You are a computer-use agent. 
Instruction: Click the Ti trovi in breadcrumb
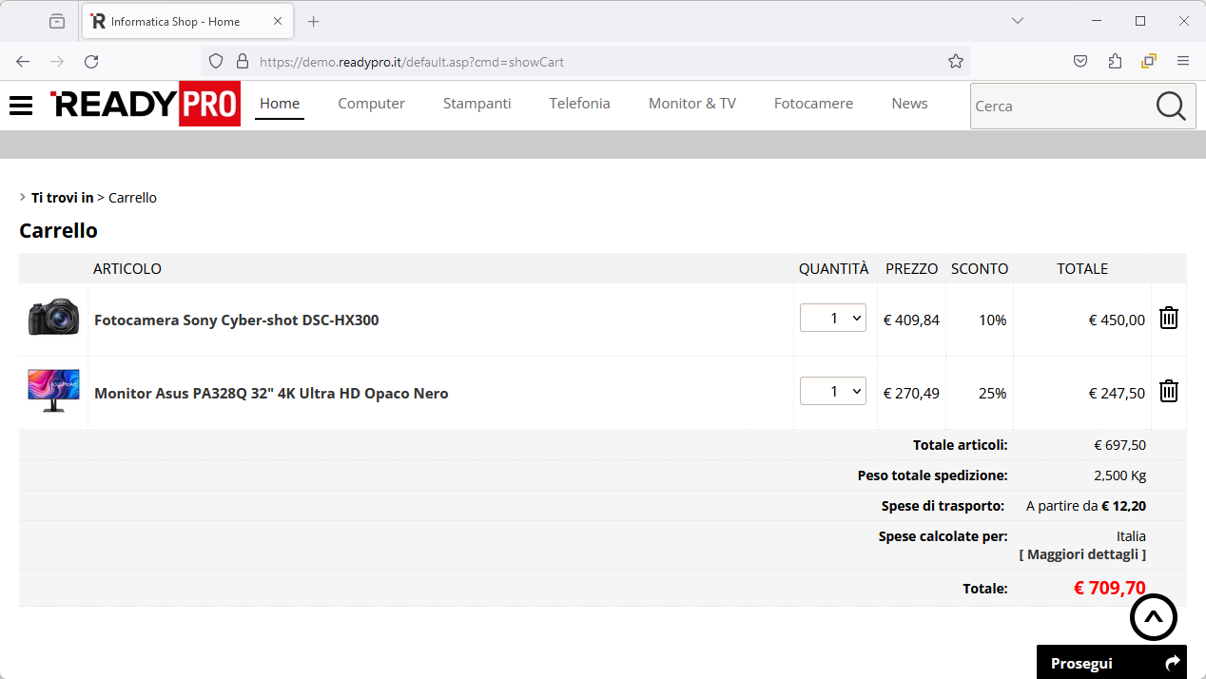pos(63,198)
